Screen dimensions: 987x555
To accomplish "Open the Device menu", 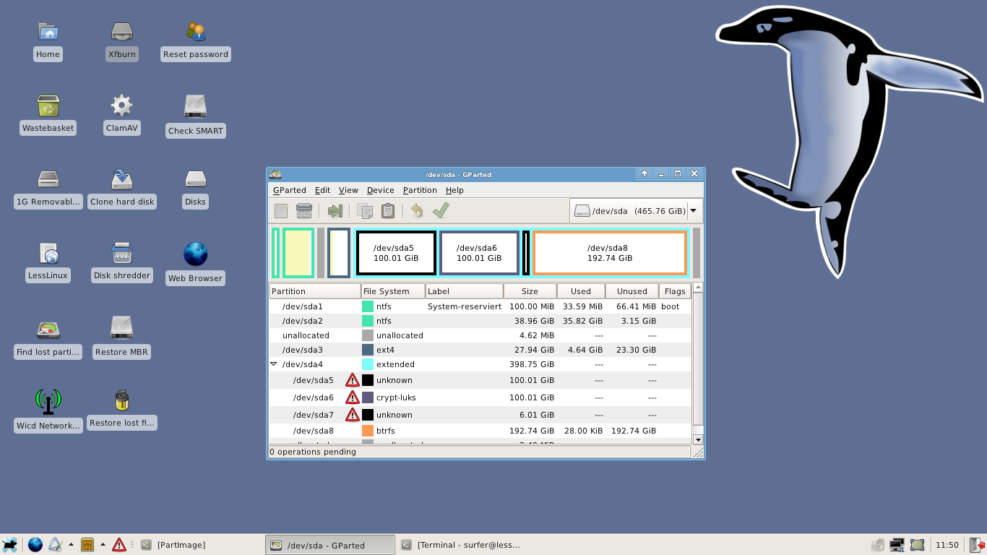I will (380, 190).
